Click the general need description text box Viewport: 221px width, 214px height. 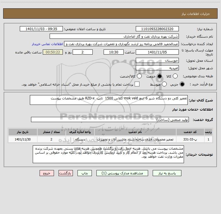tap(109, 100)
